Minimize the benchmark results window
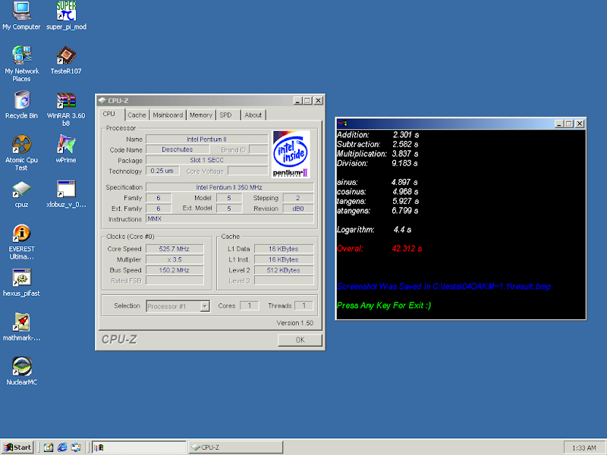The image size is (607, 455). 559,124
